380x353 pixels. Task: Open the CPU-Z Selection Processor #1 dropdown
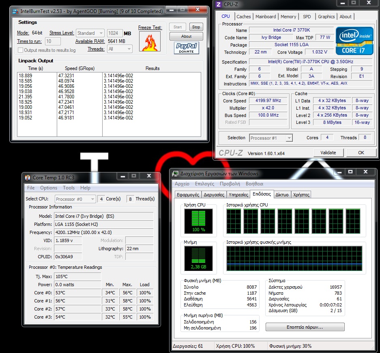tap(271, 138)
